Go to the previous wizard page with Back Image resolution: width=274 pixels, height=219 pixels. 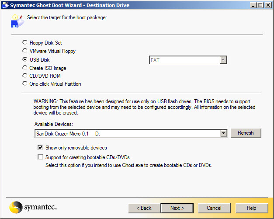pyautogui.click(x=144, y=208)
